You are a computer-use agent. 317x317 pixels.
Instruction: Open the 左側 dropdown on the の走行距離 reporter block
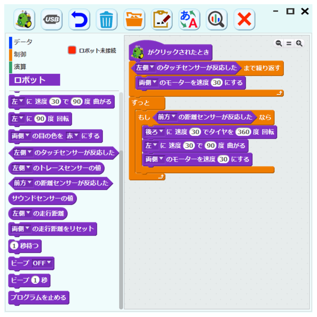(21, 213)
